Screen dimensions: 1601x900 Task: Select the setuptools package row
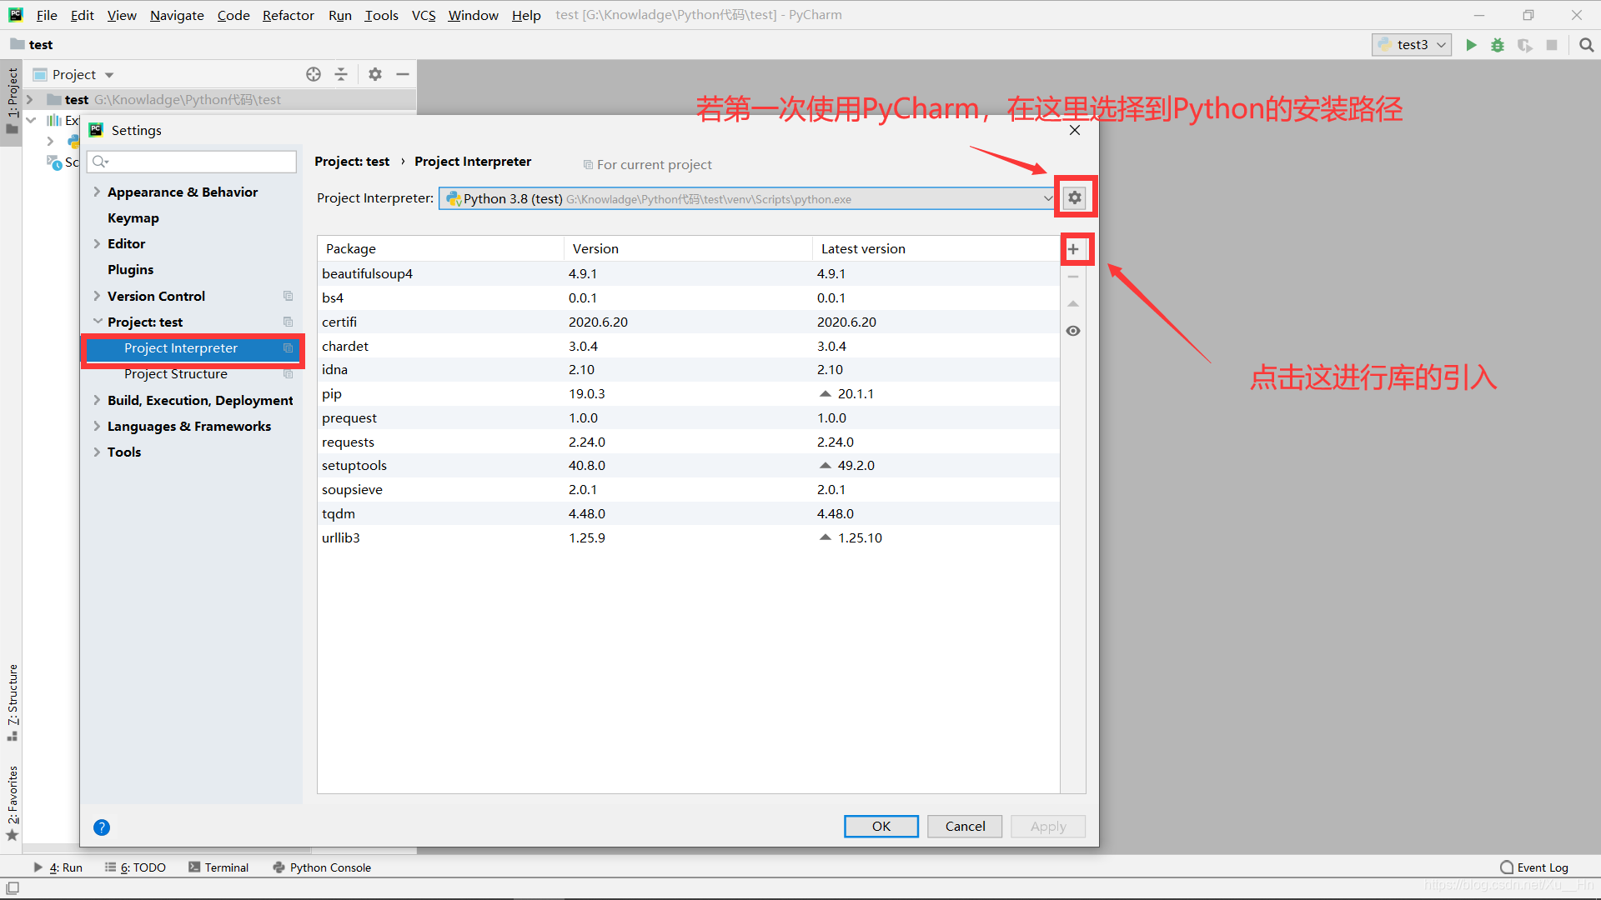click(x=689, y=466)
